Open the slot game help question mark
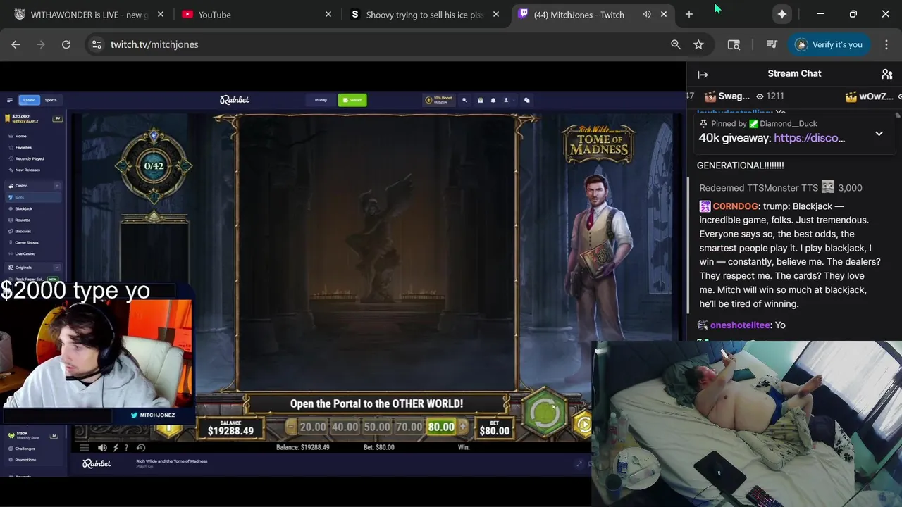This screenshot has width=902, height=507. [x=126, y=448]
